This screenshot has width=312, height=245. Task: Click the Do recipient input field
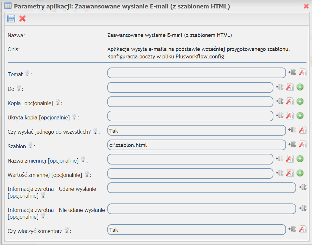[x=190, y=87]
